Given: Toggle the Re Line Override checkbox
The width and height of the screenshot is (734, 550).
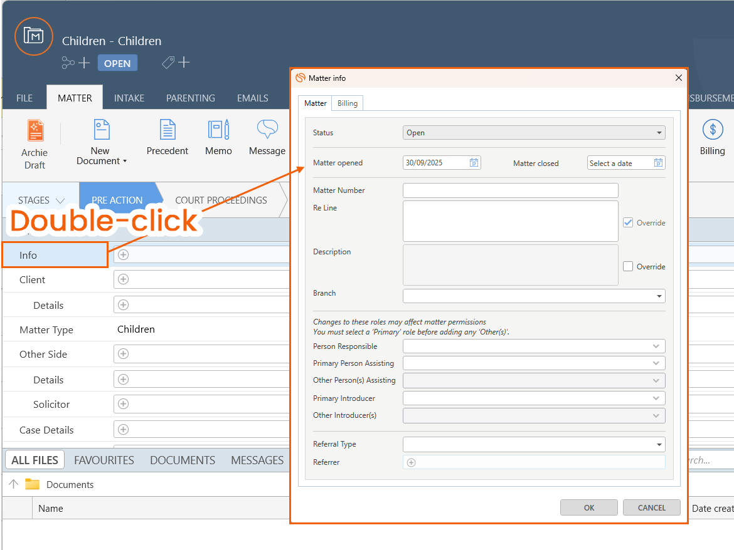Looking at the screenshot, I should (x=628, y=222).
